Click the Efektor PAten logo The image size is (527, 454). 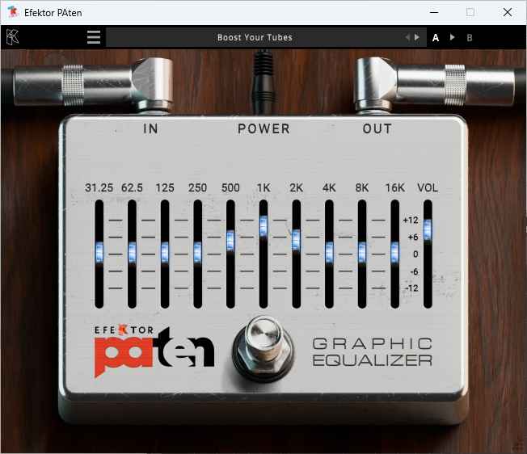(154, 348)
